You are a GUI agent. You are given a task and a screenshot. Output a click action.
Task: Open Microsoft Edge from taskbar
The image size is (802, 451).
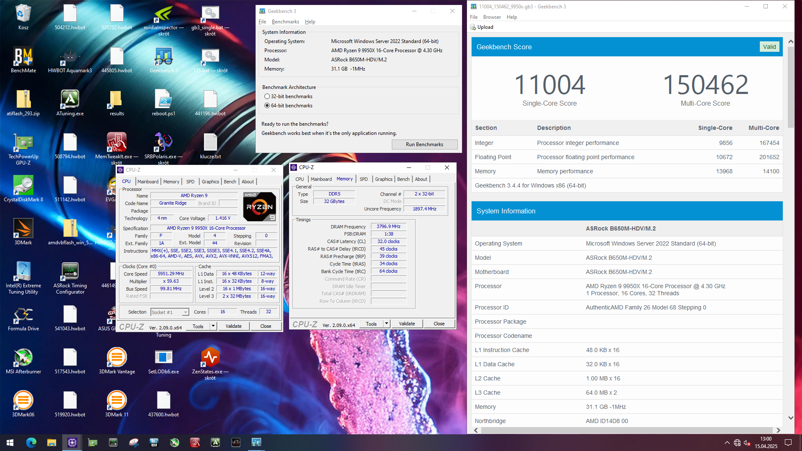31,442
